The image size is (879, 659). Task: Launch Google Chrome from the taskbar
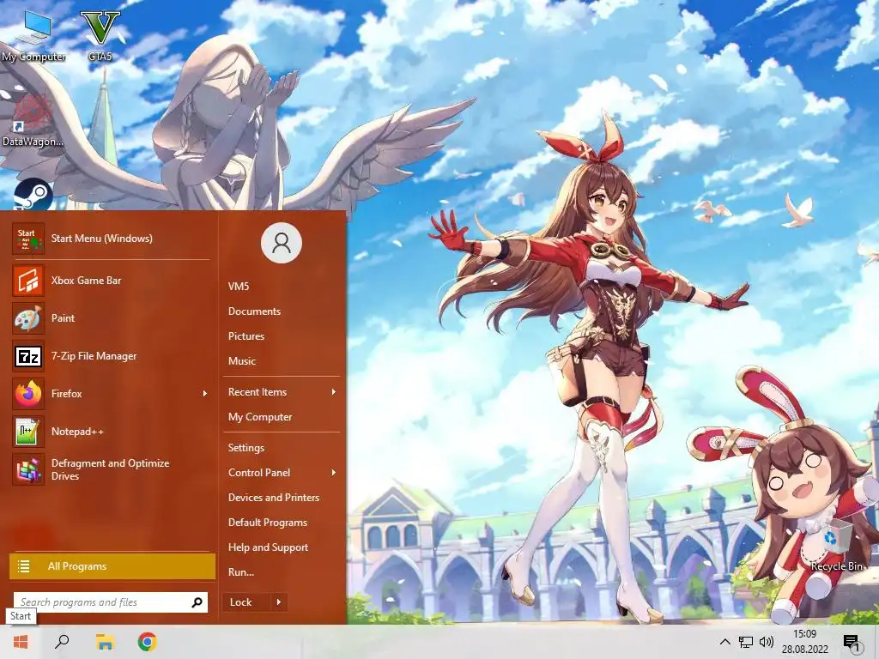coord(148,642)
